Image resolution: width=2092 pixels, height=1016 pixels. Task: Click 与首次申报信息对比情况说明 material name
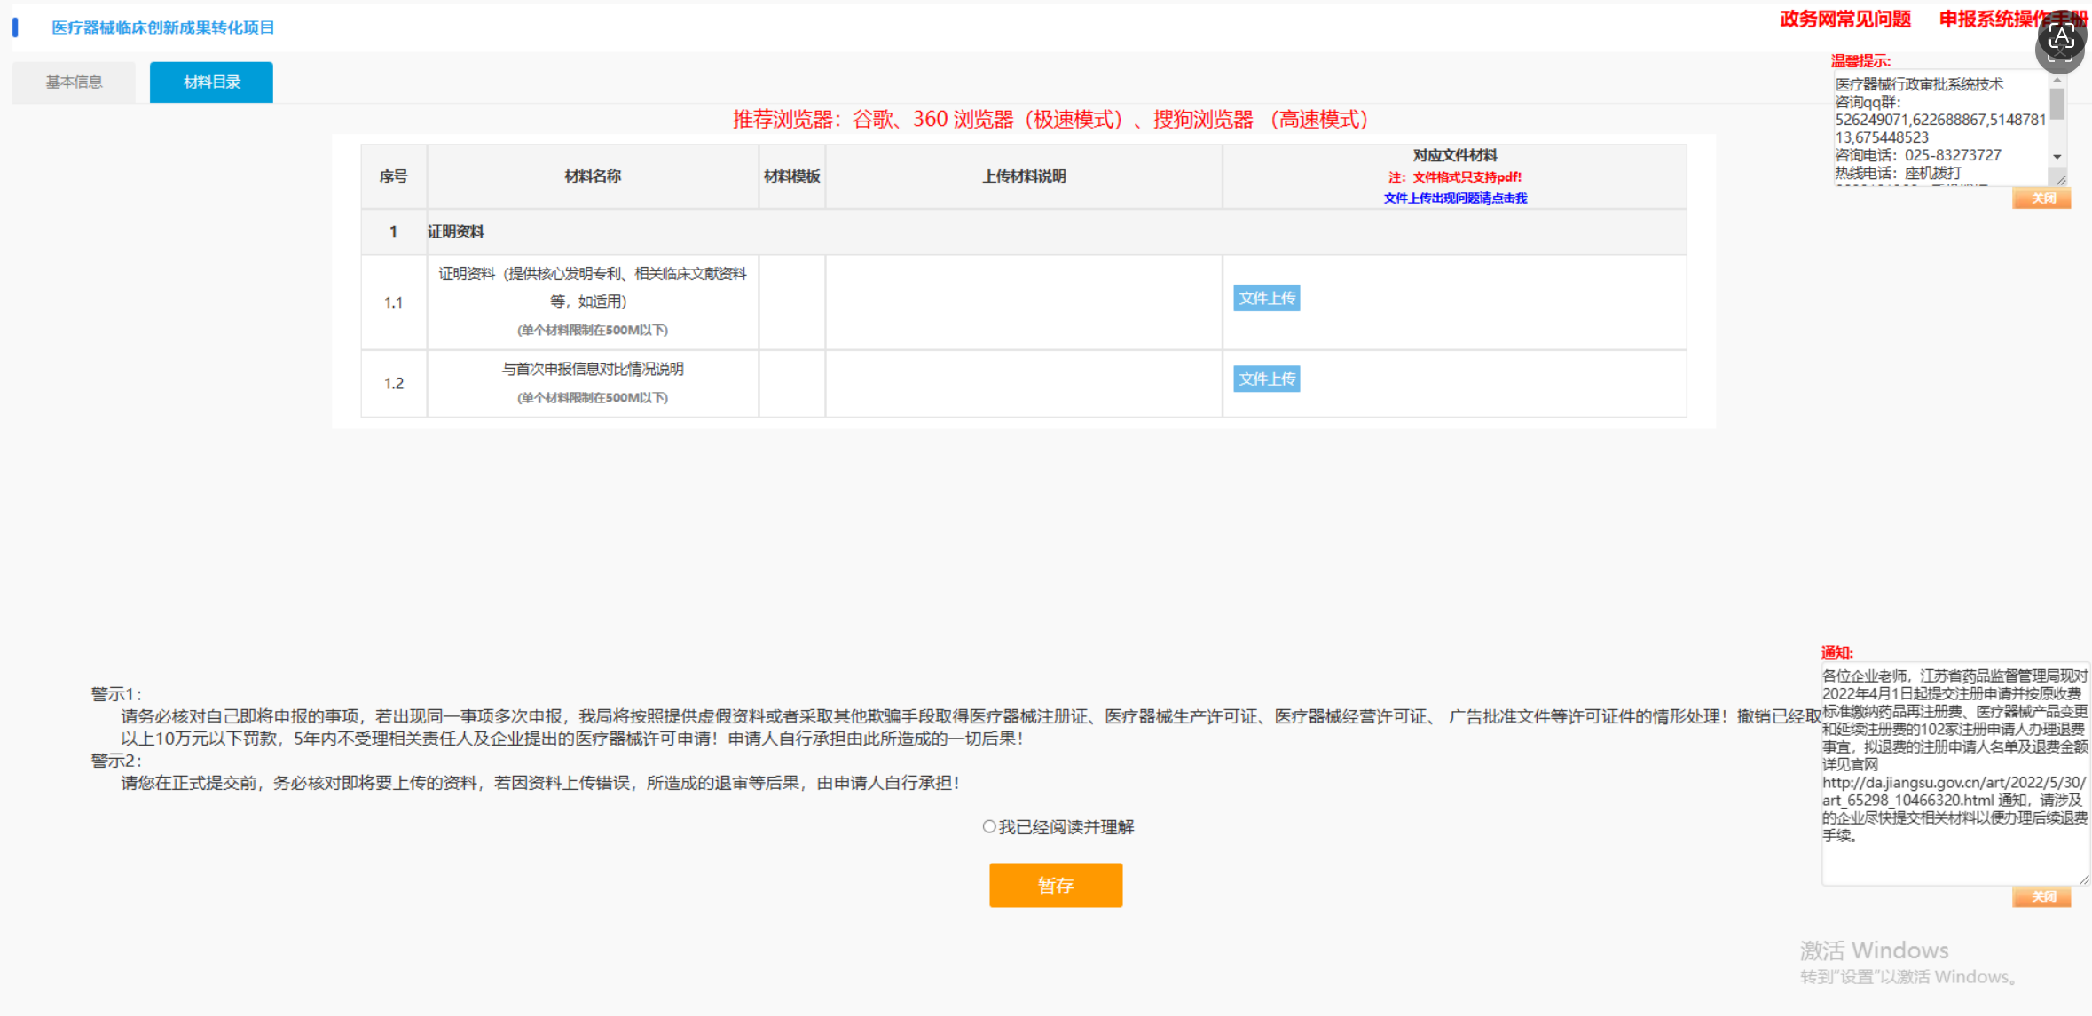point(593,369)
